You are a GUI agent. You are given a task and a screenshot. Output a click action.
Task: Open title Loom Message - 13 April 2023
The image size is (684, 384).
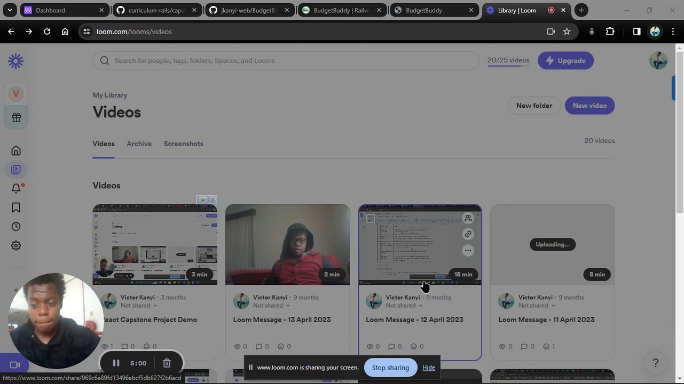click(x=282, y=320)
